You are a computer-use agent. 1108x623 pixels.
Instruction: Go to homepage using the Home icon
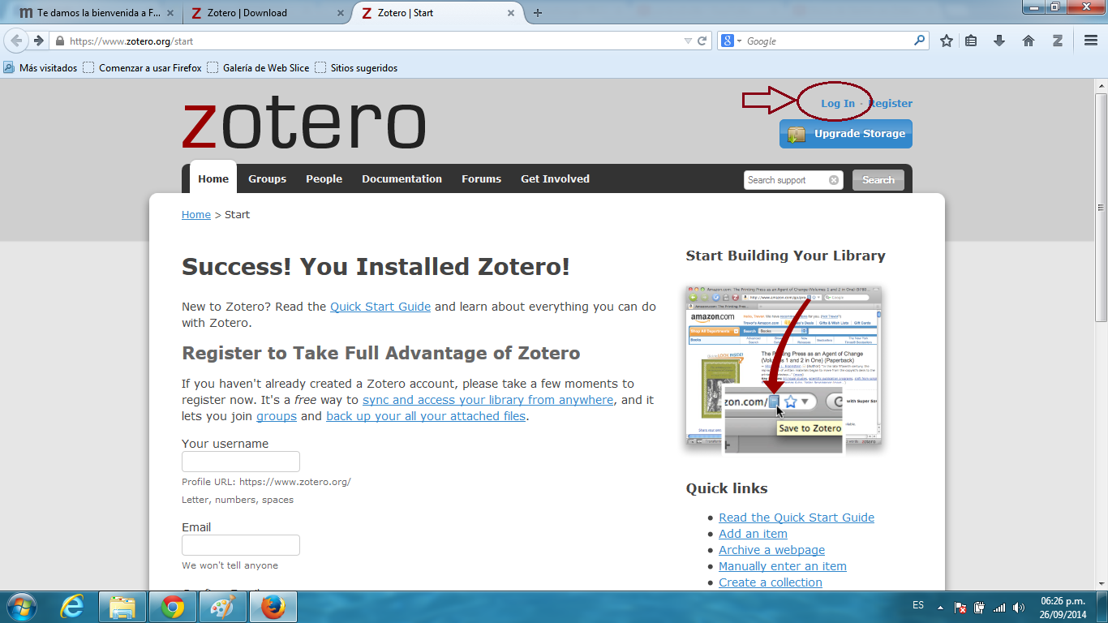pyautogui.click(x=1027, y=39)
